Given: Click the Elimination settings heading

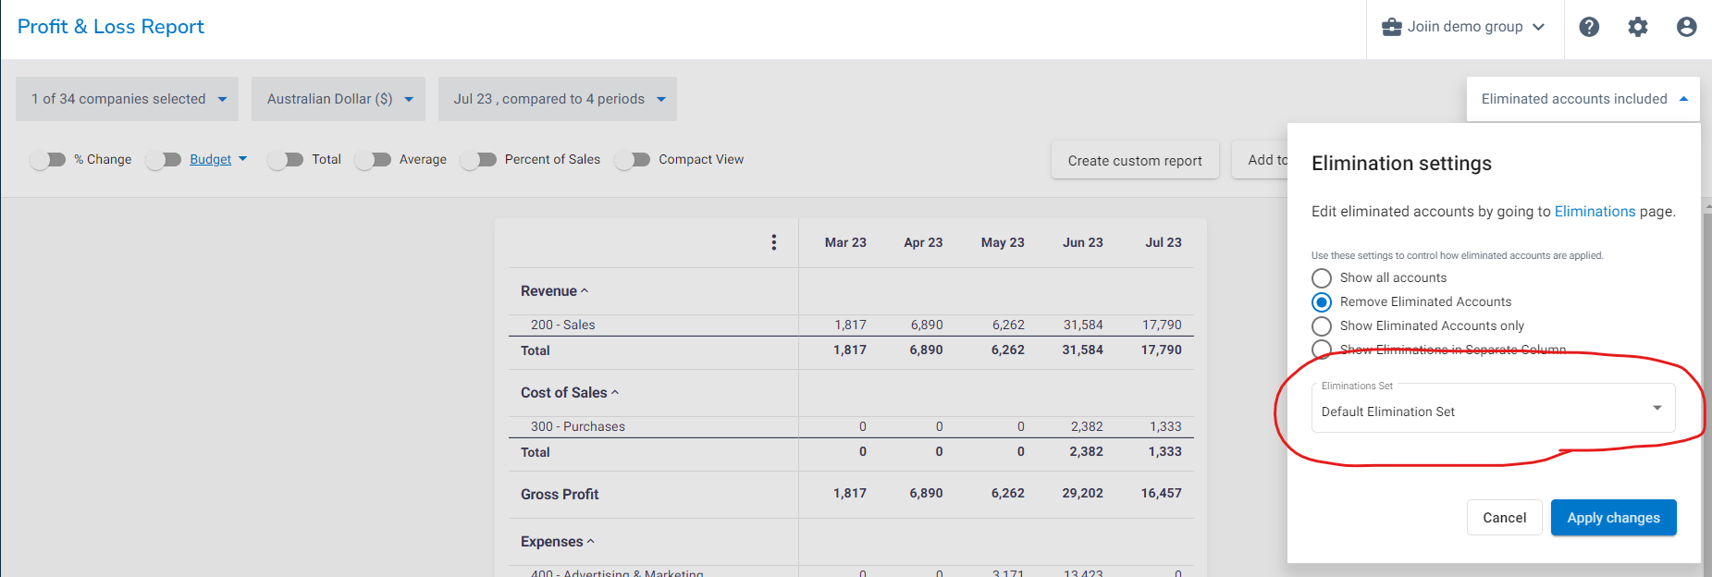Looking at the screenshot, I should [1401, 164].
